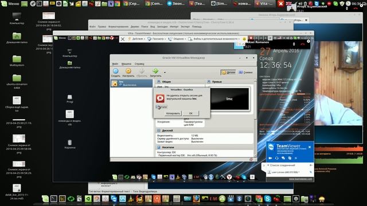Image resolution: width=367 pixels, height=206 pixels.
Task: Click the cherry icon in bottom dock
Action: click(x=277, y=199)
